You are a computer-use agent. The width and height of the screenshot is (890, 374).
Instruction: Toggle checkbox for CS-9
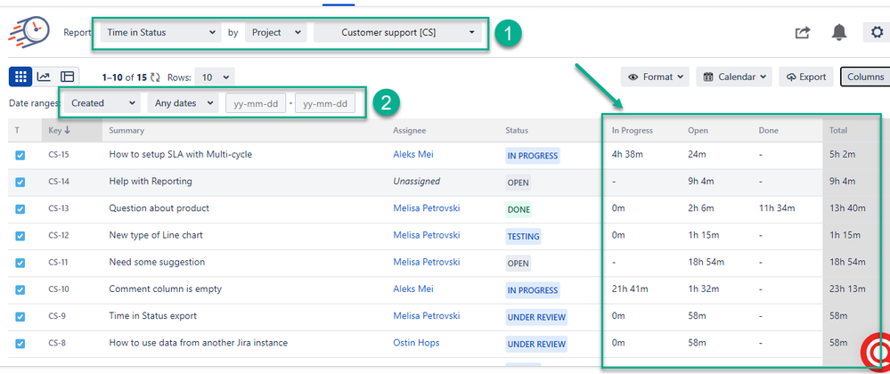point(20,316)
